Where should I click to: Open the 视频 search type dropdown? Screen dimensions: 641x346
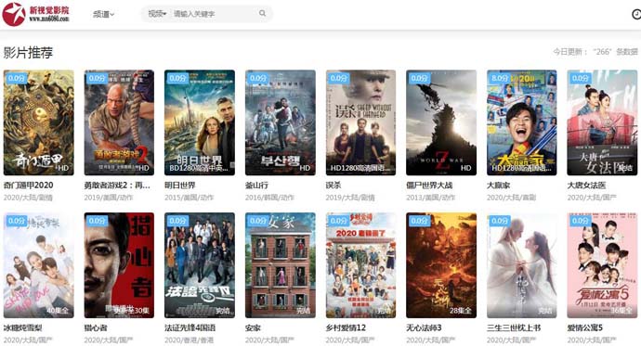[x=157, y=14]
